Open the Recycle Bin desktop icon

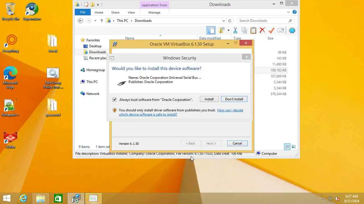11,11
